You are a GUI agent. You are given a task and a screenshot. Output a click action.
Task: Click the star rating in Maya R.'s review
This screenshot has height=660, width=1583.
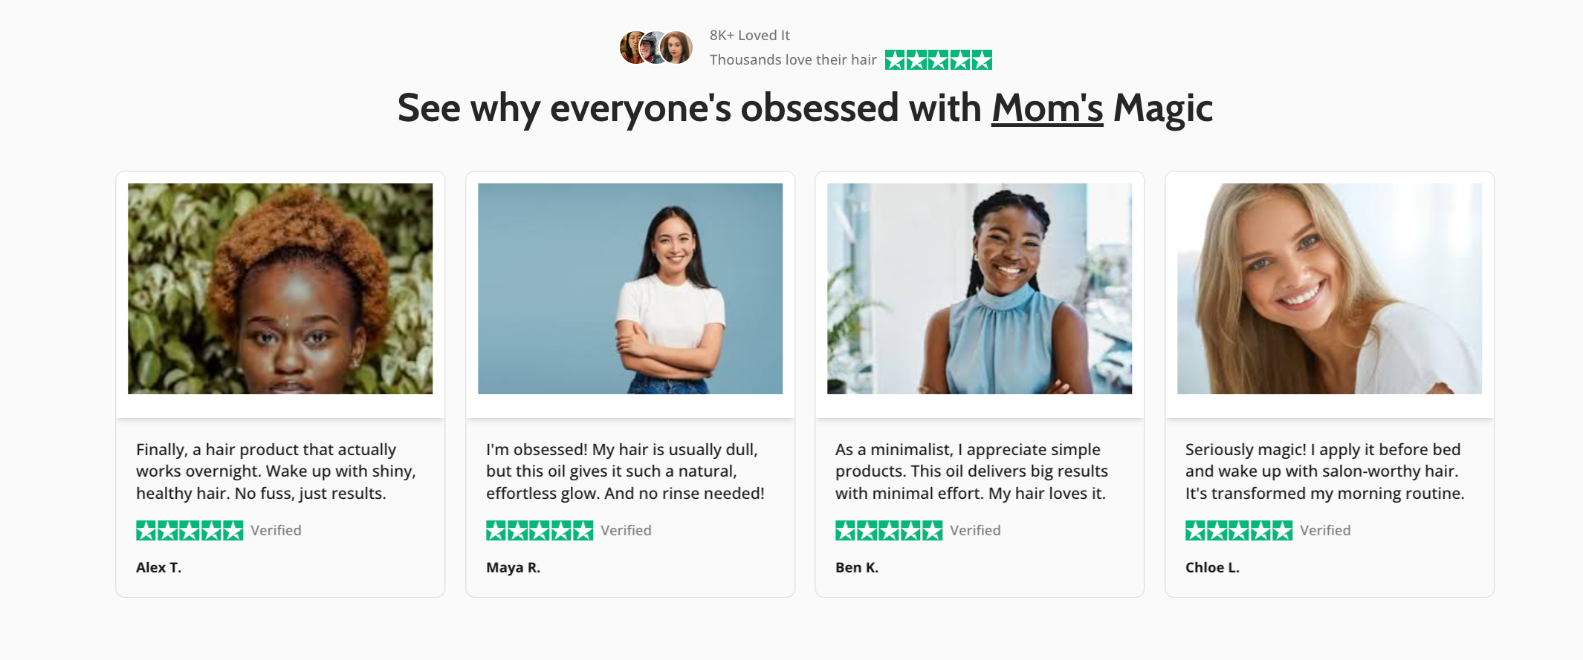click(x=540, y=530)
